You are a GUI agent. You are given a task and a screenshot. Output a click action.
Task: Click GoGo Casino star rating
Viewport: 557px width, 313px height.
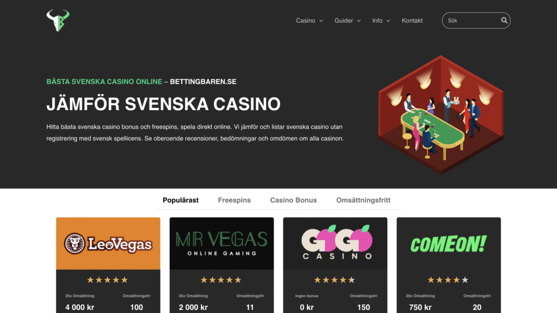click(x=335, y=280)
